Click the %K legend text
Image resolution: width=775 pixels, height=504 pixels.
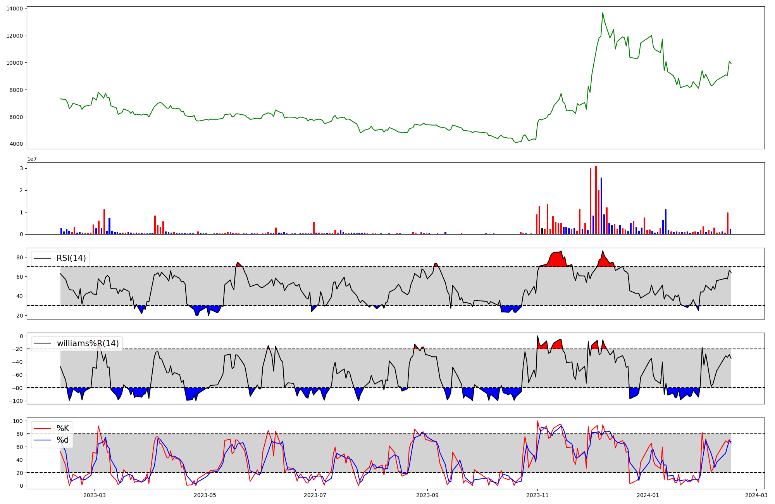click(x=63, y=428)
